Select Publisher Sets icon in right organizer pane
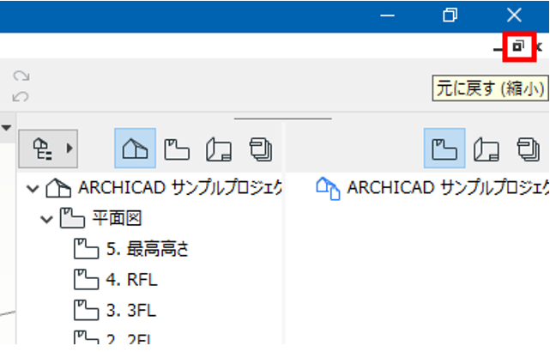The width and height of the screenshot is (550, 352). pos(528,149)
